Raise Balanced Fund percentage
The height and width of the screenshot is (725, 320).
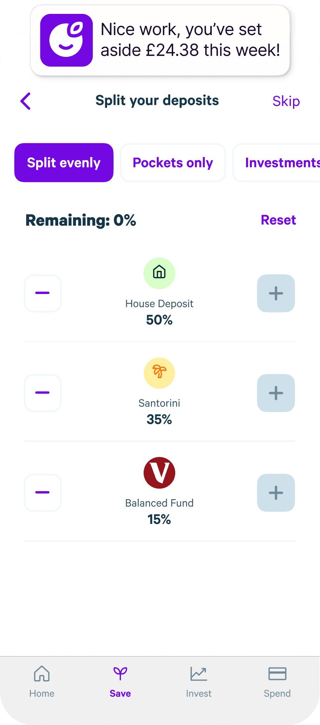[276, 493]
